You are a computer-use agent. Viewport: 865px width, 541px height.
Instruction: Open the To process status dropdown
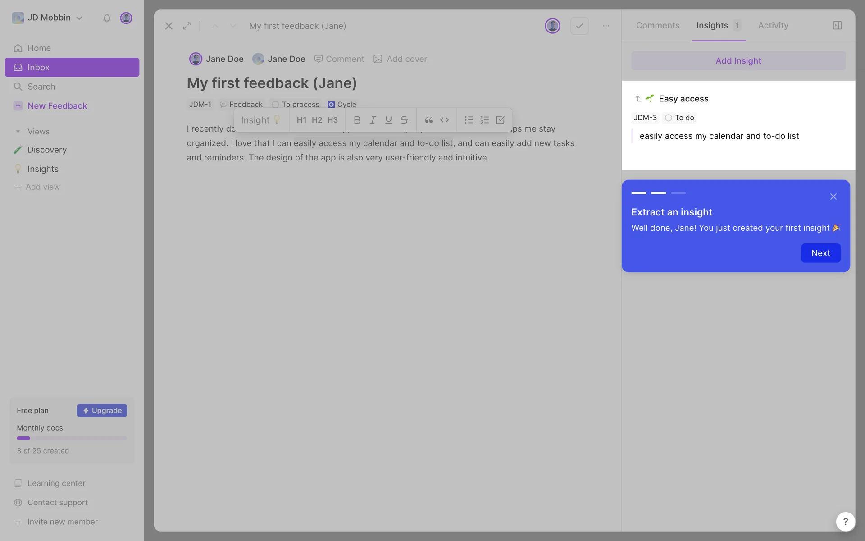coord(296,105)
